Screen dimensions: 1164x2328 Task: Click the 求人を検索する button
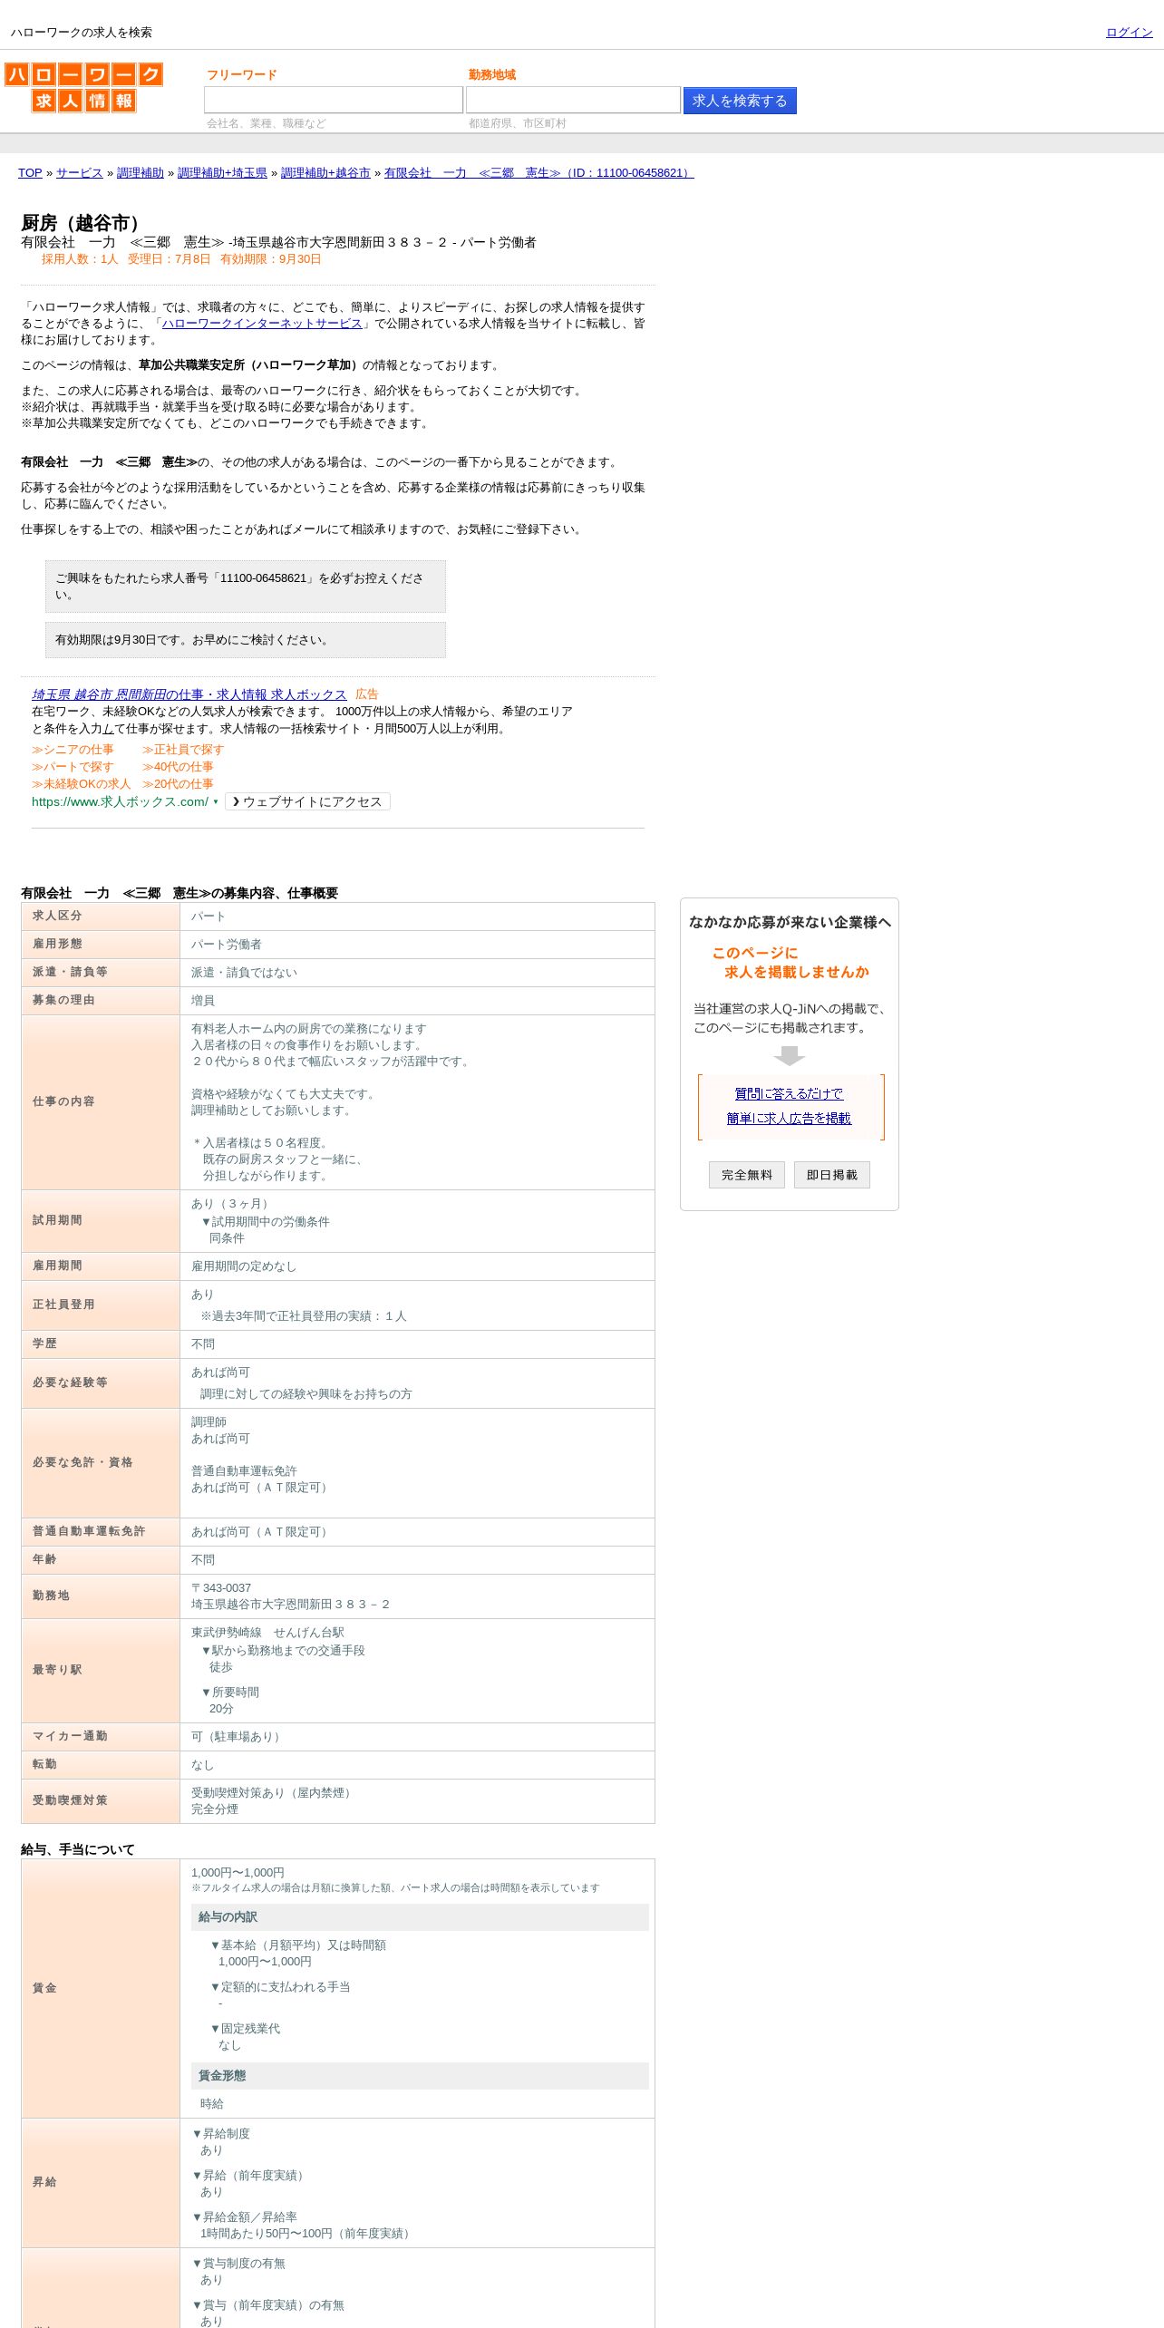(740, 101)
